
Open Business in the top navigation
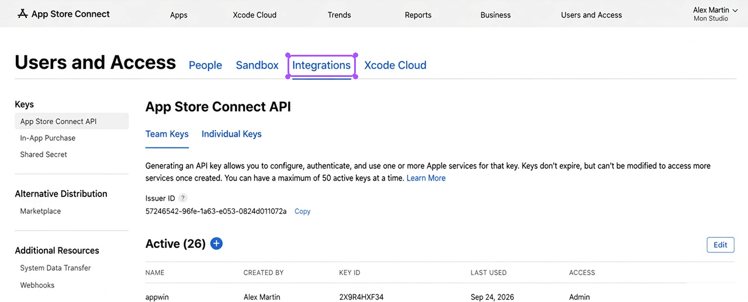(496, 15)
